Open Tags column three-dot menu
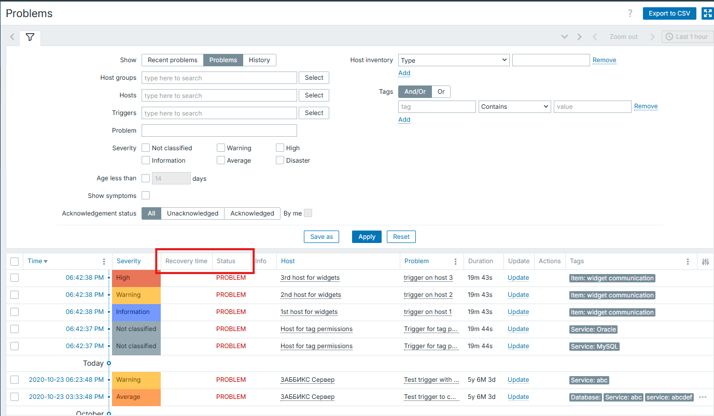714x416 pixels. (688, 262)
